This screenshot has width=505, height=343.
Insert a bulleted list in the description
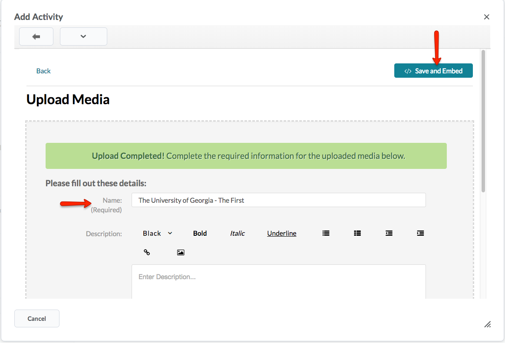point(326,233)
